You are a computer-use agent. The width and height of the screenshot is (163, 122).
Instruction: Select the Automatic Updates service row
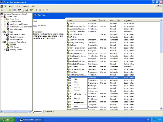[x=101, y=40]
